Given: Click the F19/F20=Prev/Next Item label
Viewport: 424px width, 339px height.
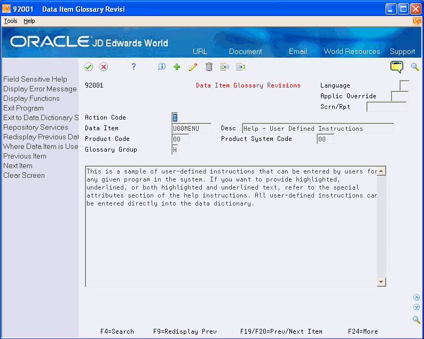Looking at the screenshot, I should click(281, 332).
